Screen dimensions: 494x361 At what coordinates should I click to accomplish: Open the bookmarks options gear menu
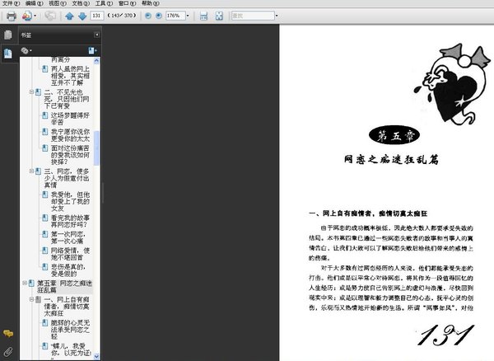tap(26, 50)
